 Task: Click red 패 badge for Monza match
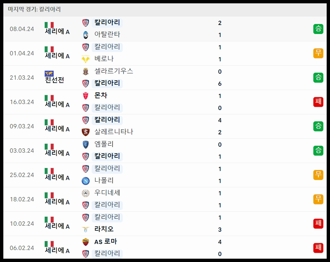point(318,102)
